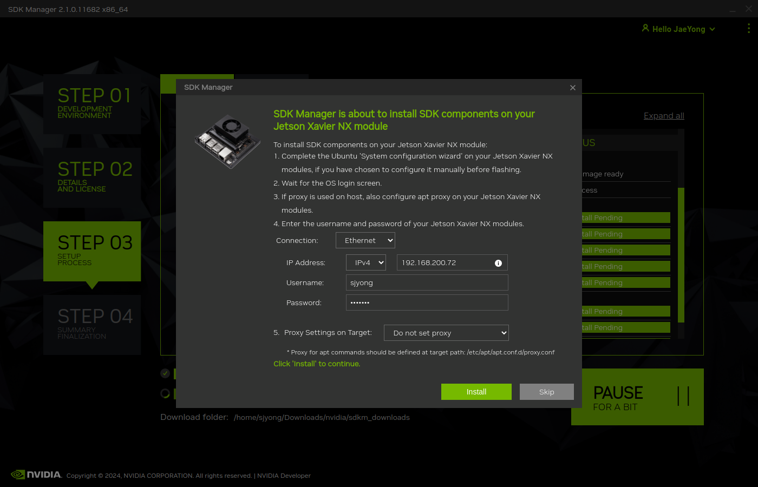This screenshot has width=758, height=487.
Task: Click the IP address info icon
Action: click(498, 263)
